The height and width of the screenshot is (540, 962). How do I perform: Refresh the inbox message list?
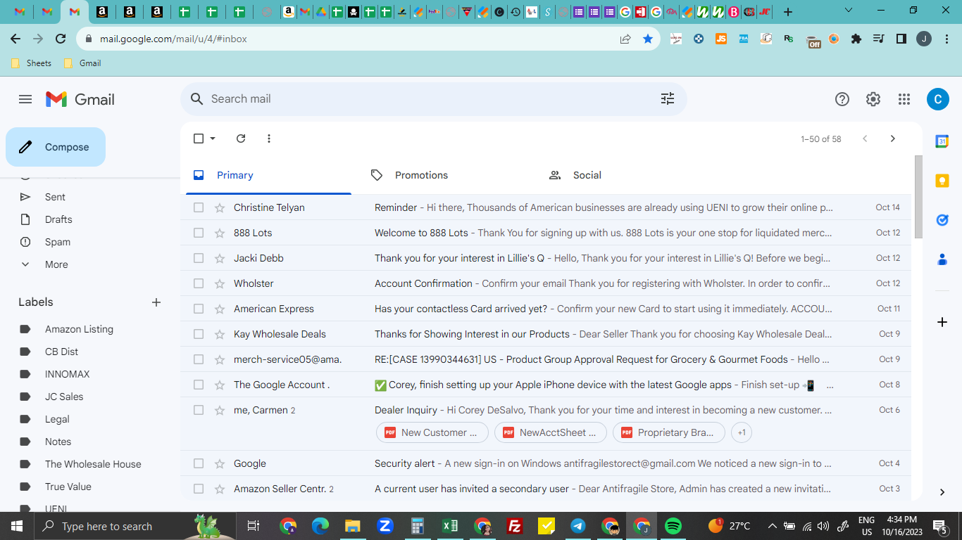click(x=241, y=139)
